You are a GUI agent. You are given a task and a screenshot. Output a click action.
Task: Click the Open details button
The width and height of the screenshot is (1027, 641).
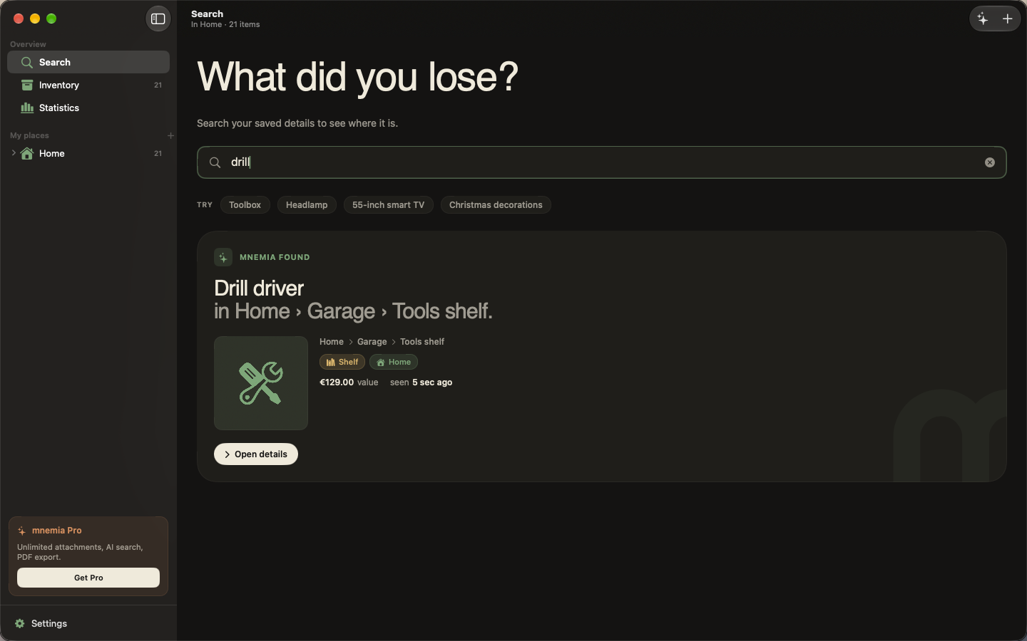tap(256, 454)
